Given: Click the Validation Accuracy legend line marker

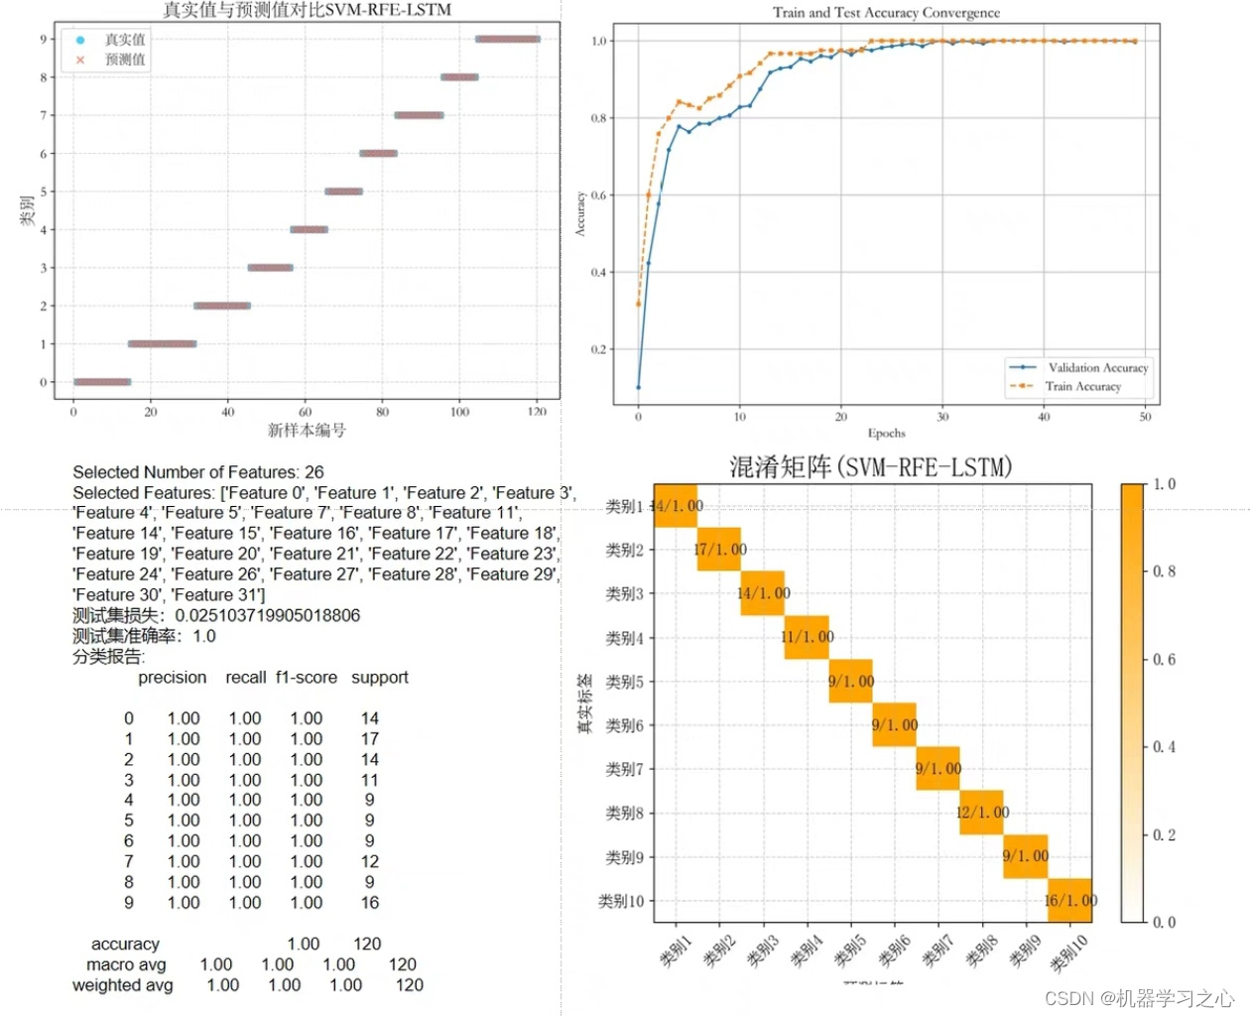Looking at the screenshot, I should [1023, 367].
